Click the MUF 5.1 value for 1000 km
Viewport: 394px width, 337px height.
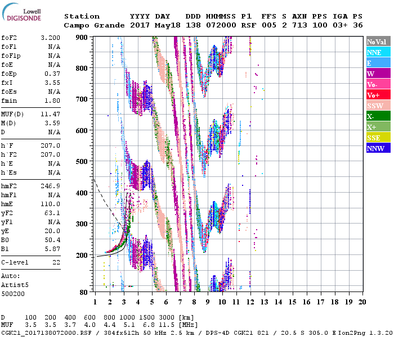129,325
